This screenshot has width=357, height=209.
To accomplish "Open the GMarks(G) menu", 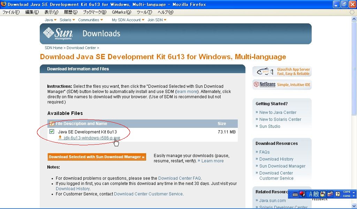I will point(122,12).
